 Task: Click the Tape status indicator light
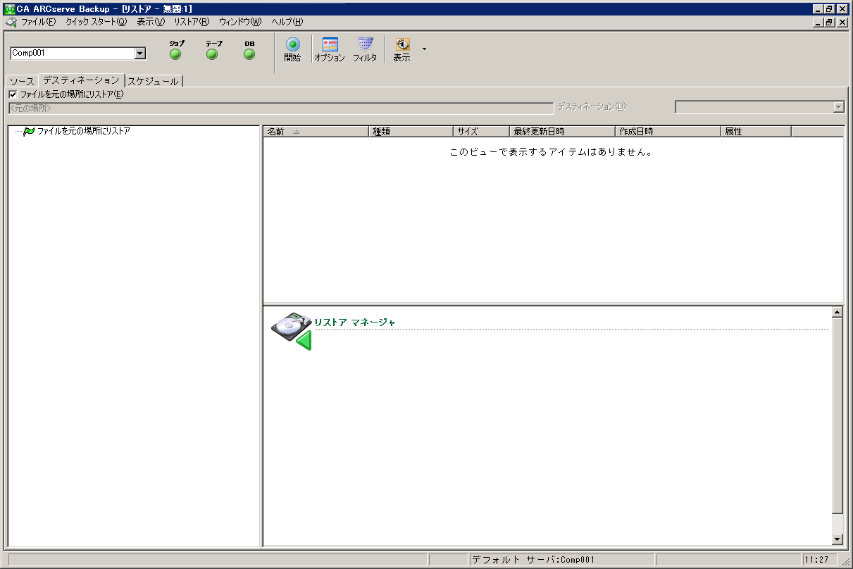[x=212, y=54]
